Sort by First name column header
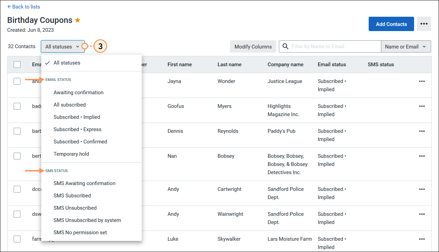439x252 pixels. tap(180, 65)
